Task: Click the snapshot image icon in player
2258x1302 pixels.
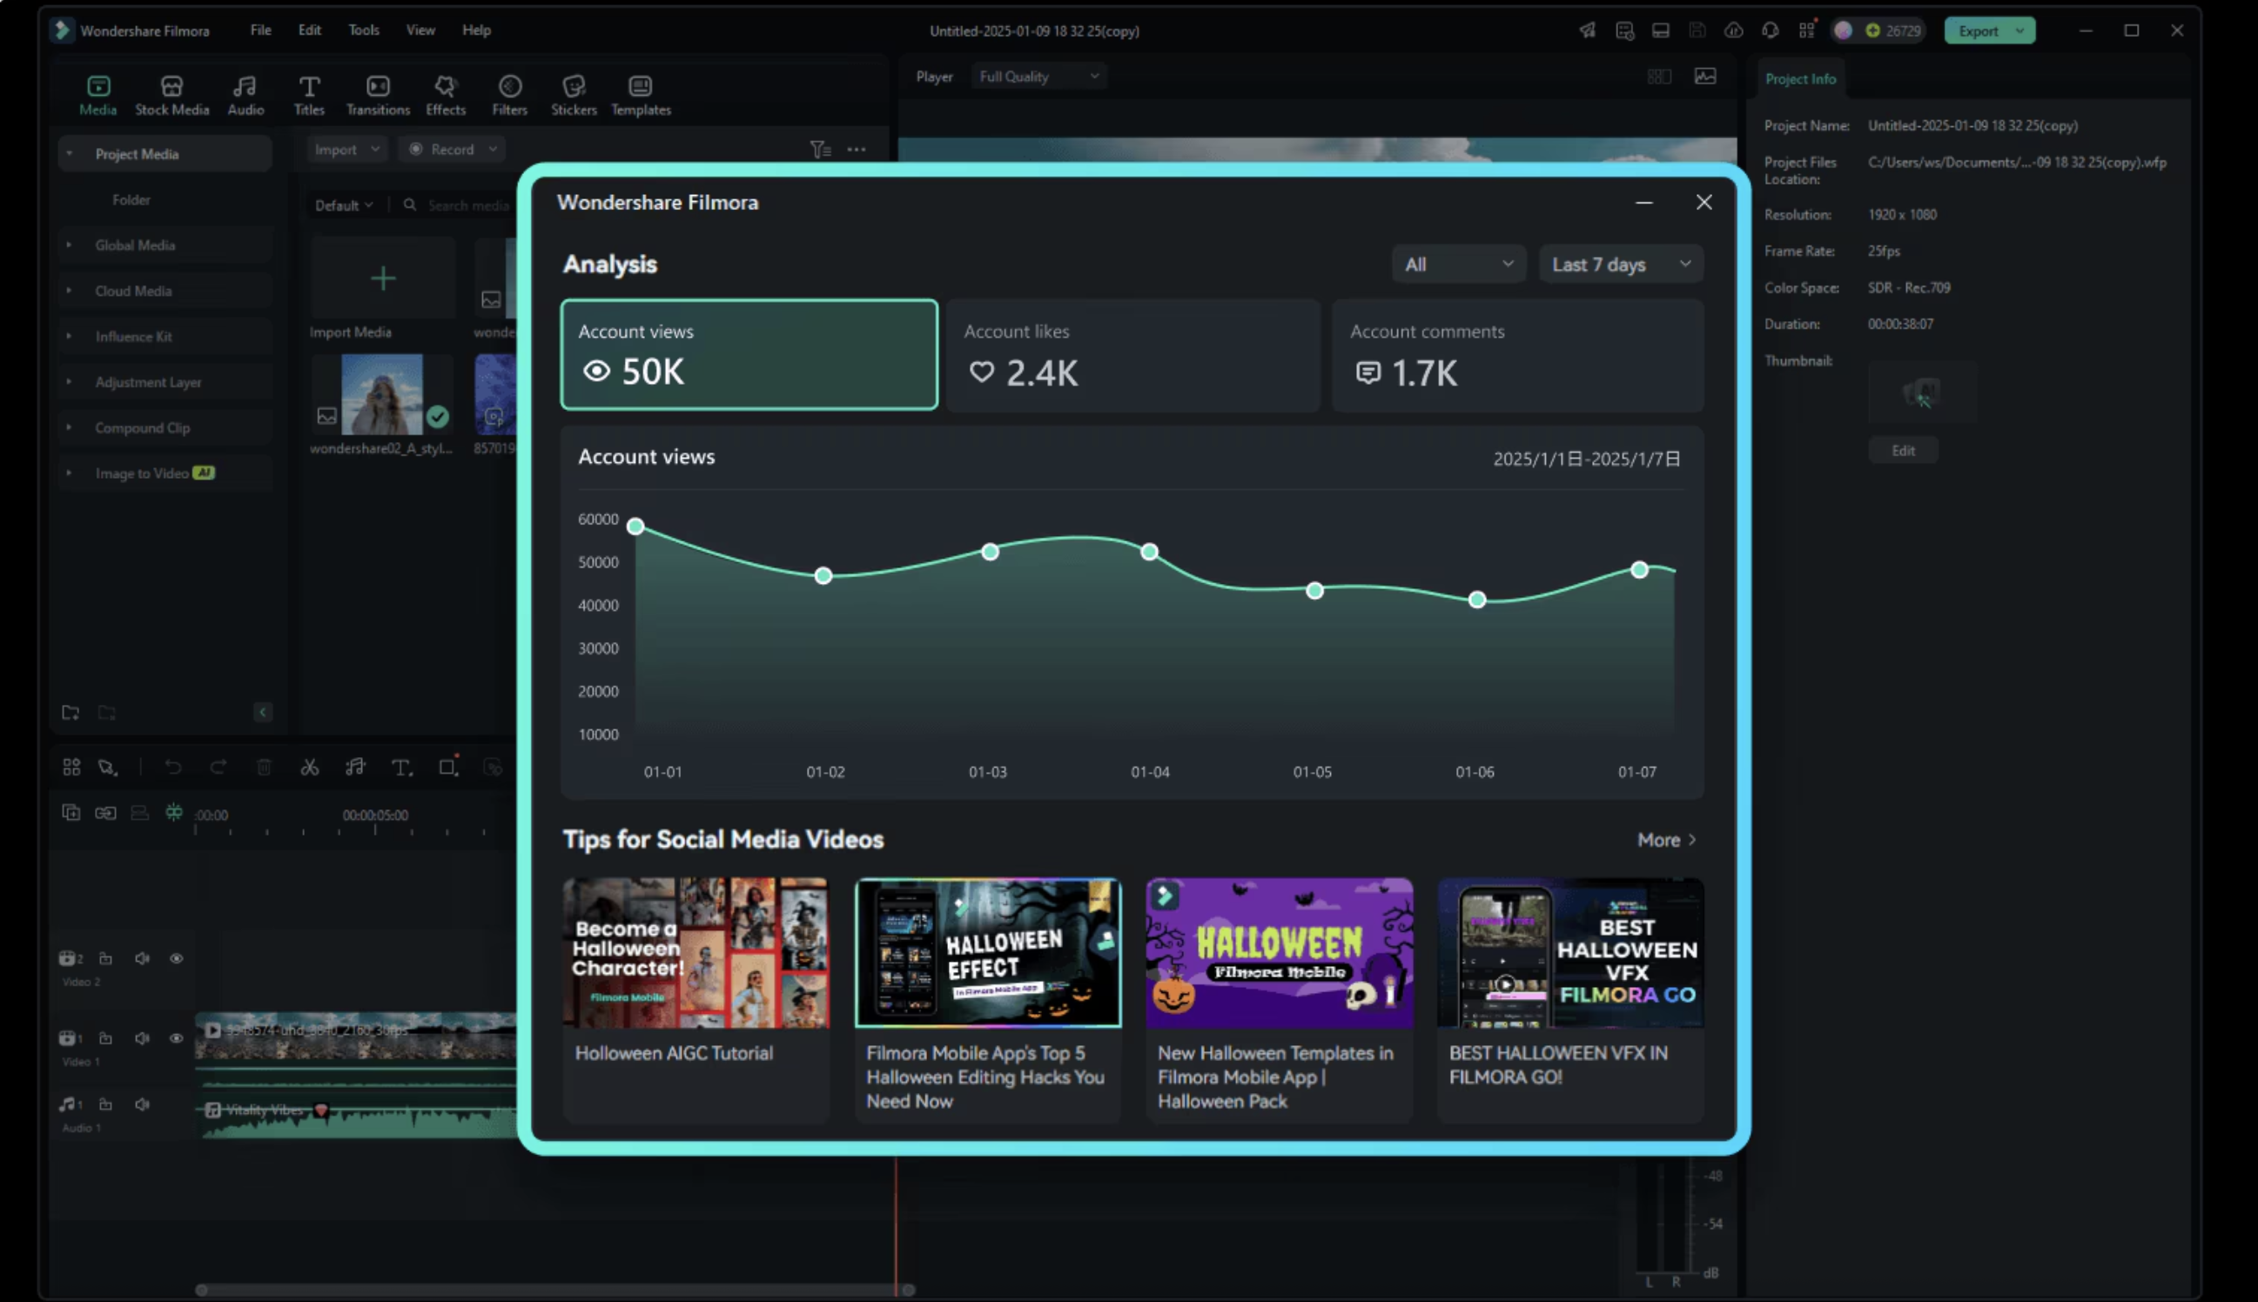Action: coord(1704,76)
